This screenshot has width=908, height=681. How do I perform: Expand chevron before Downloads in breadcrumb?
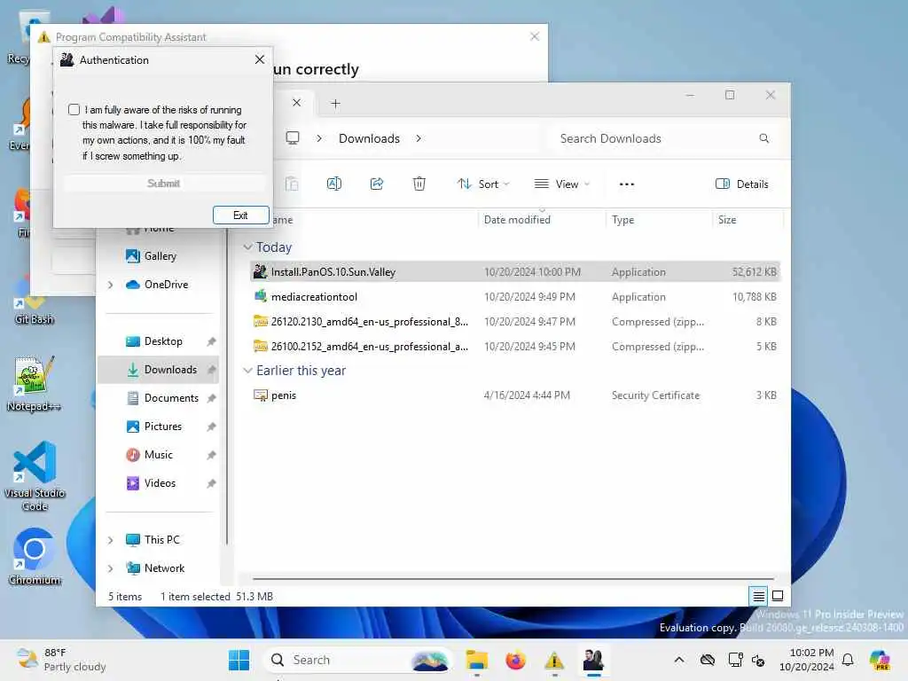(319, 138)
